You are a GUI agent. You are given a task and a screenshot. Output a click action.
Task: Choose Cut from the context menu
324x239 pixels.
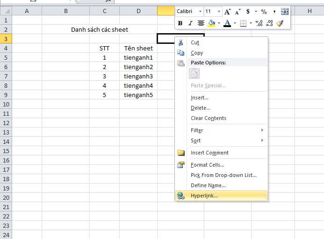(221, 42)
